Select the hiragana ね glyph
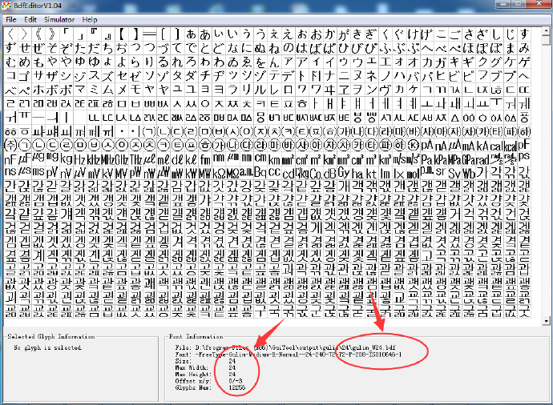 coord(273,48)
